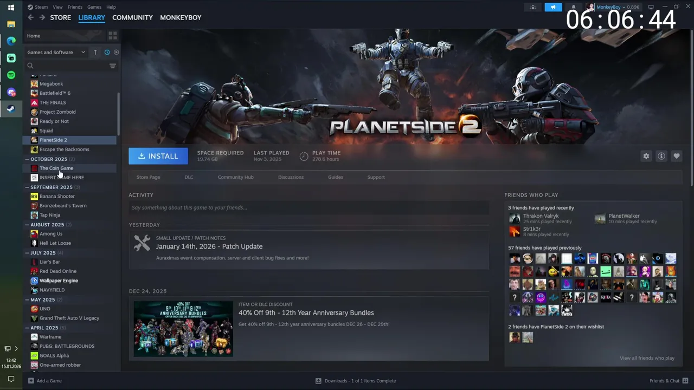
Task: Open the Discussions link
Action: point(291,177)
